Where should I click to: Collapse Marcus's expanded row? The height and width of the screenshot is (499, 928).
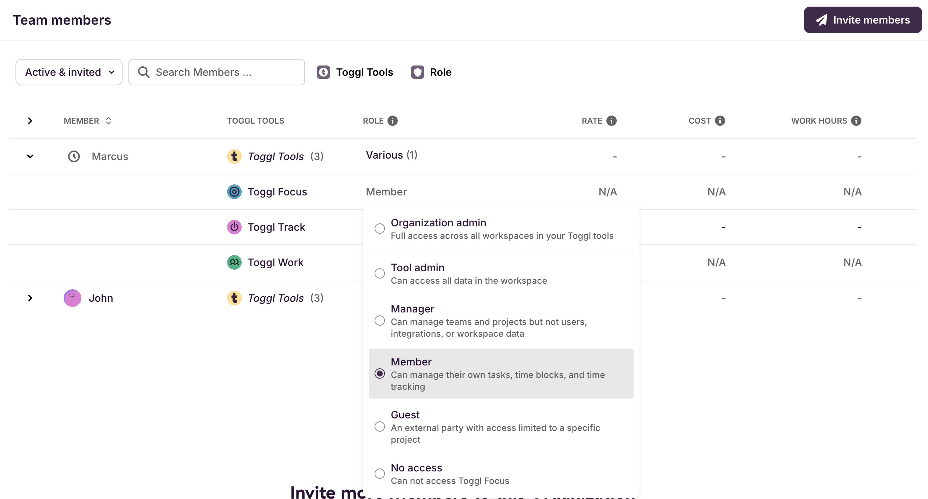30,156
